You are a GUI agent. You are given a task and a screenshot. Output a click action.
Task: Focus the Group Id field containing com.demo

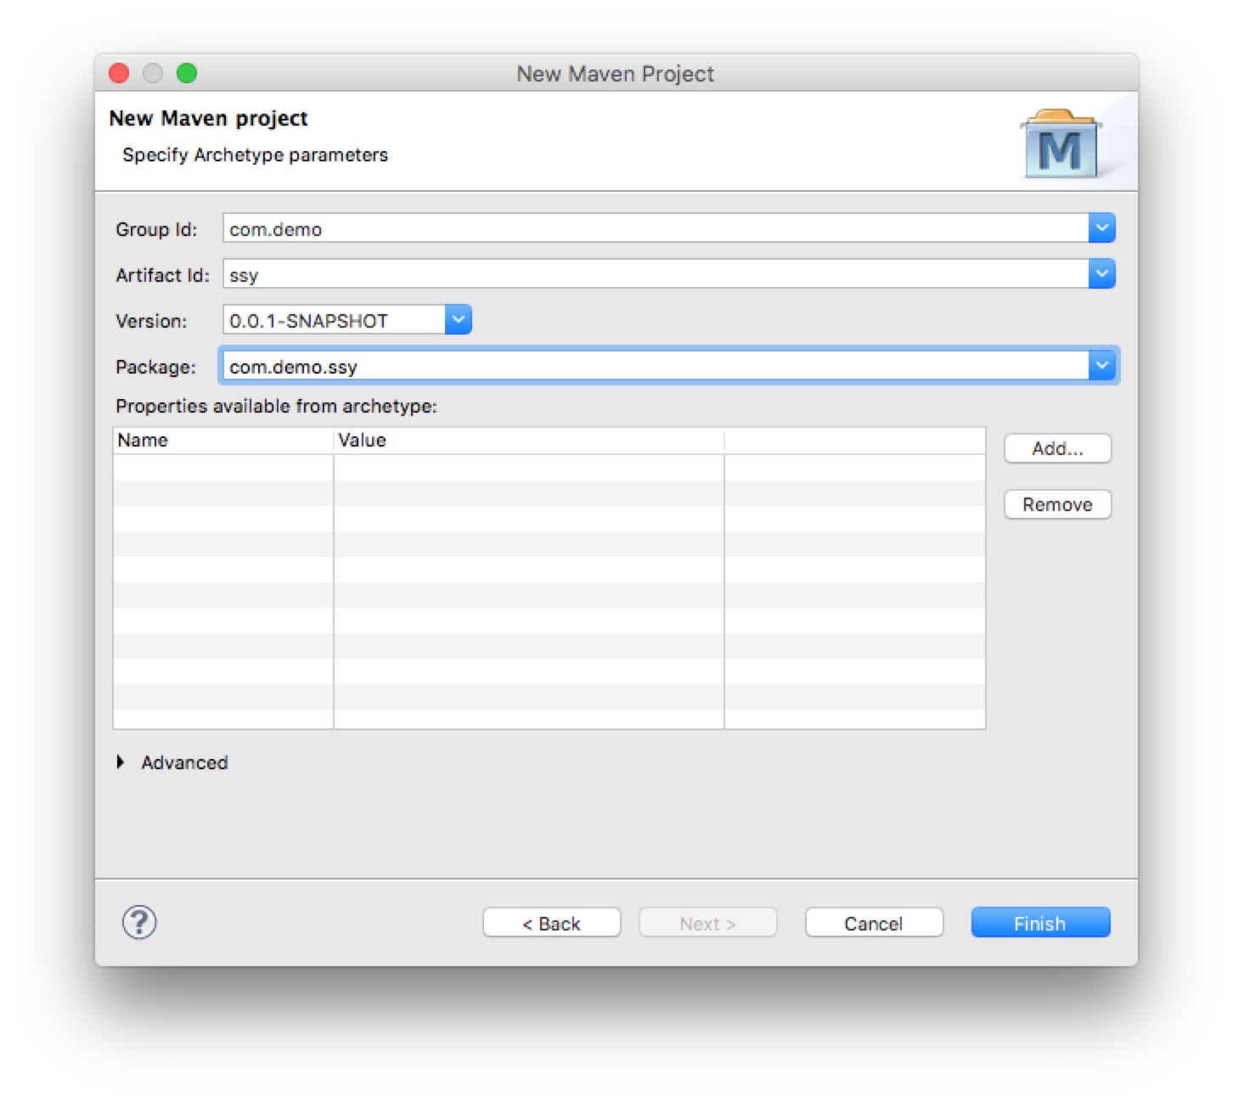[x=656, y=228]
